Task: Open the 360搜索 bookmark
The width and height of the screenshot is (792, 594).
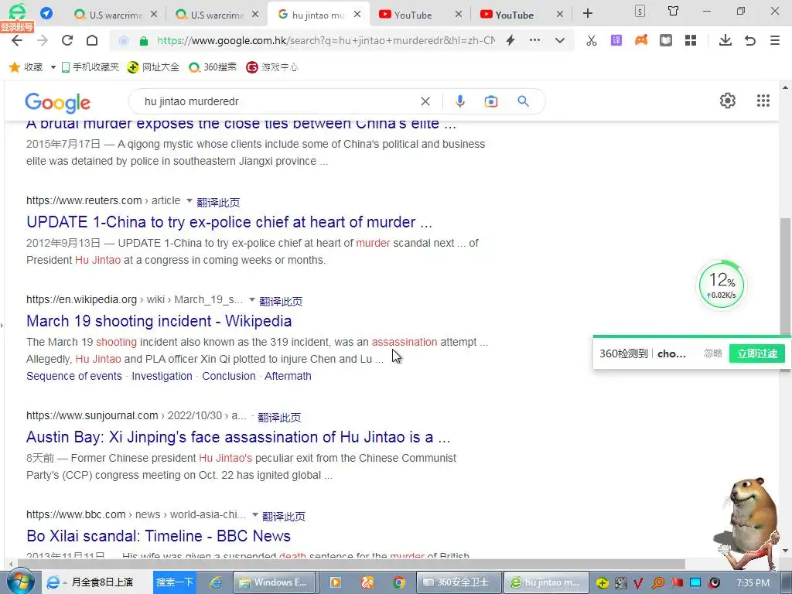Action: pyautogui.click(x=212, y=67)
